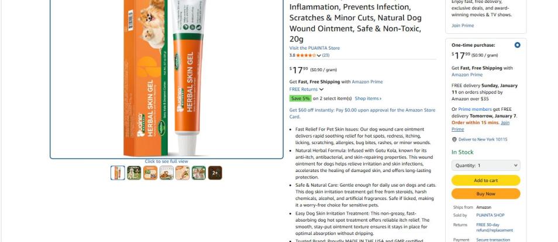558x242 pixels.
Task: Visit the PUAINTA Store link
Action: click(315, 48)
